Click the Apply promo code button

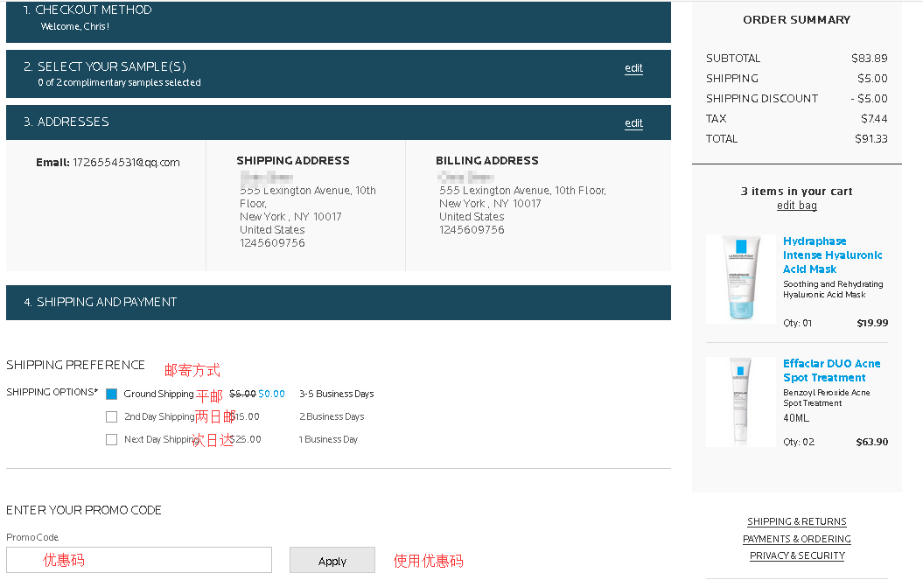(x=332, y=561)
